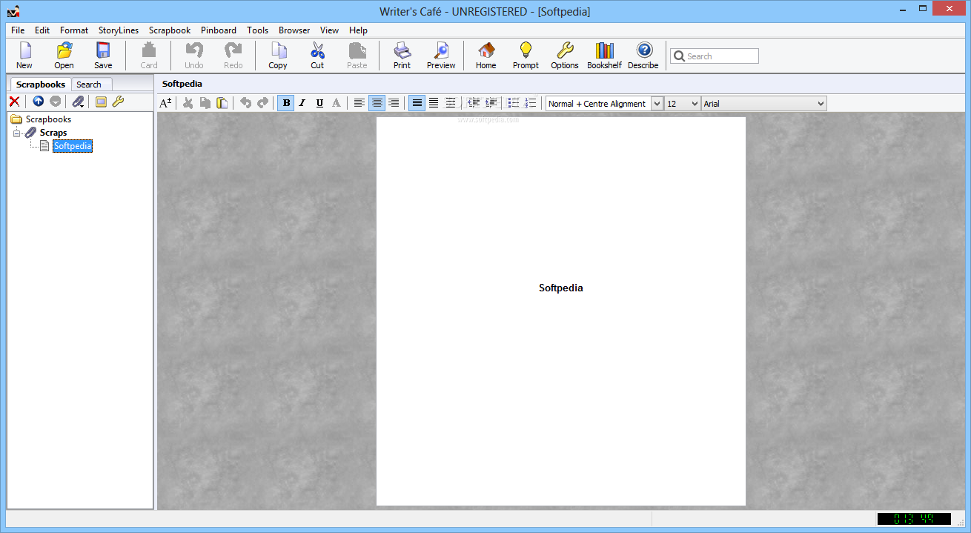Increase the paragraph indent

pos(491,103)
